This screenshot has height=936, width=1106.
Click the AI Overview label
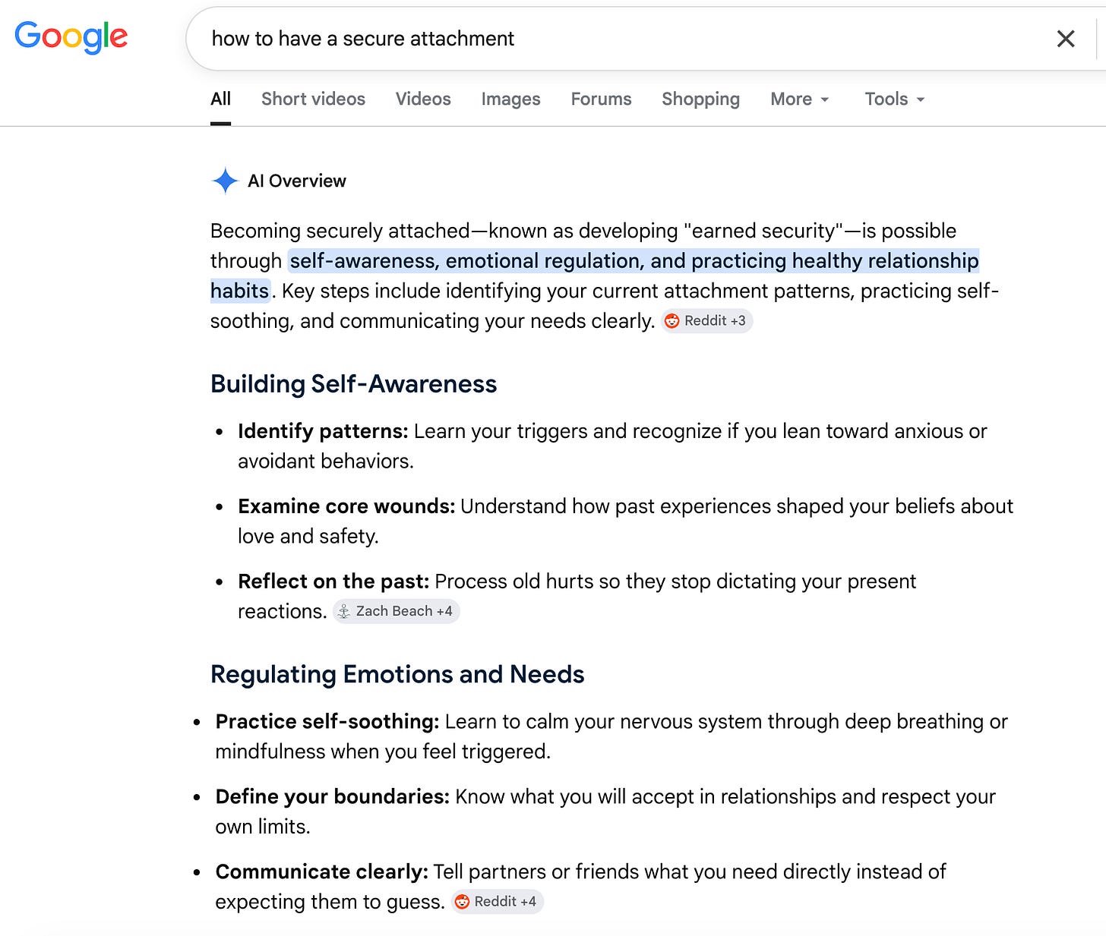(297, 181)
